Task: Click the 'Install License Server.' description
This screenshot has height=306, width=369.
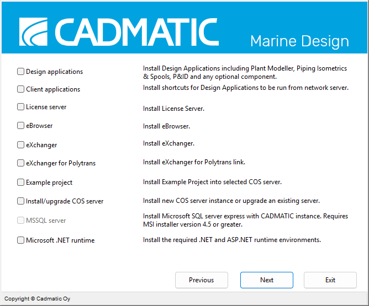Action: pyautogui.click(x=173, y=109)
